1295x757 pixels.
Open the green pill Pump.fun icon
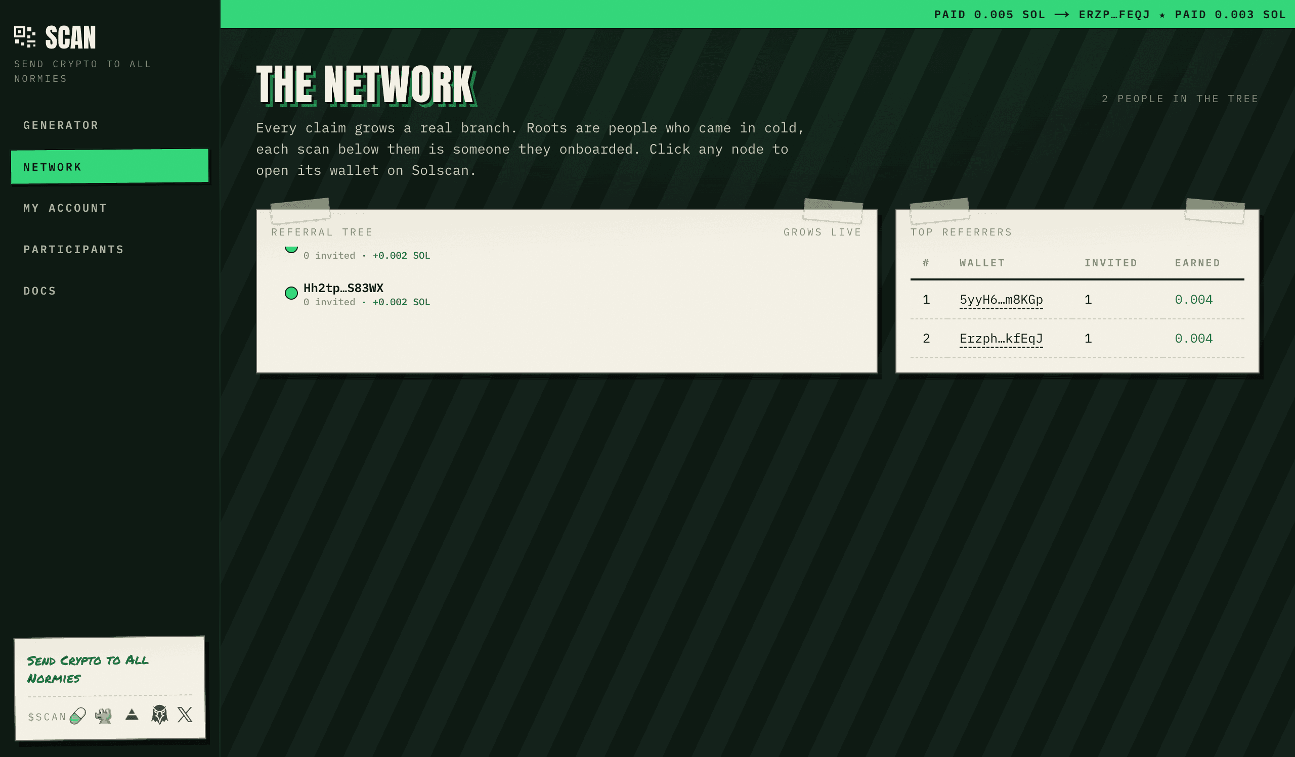click(77, 716)
